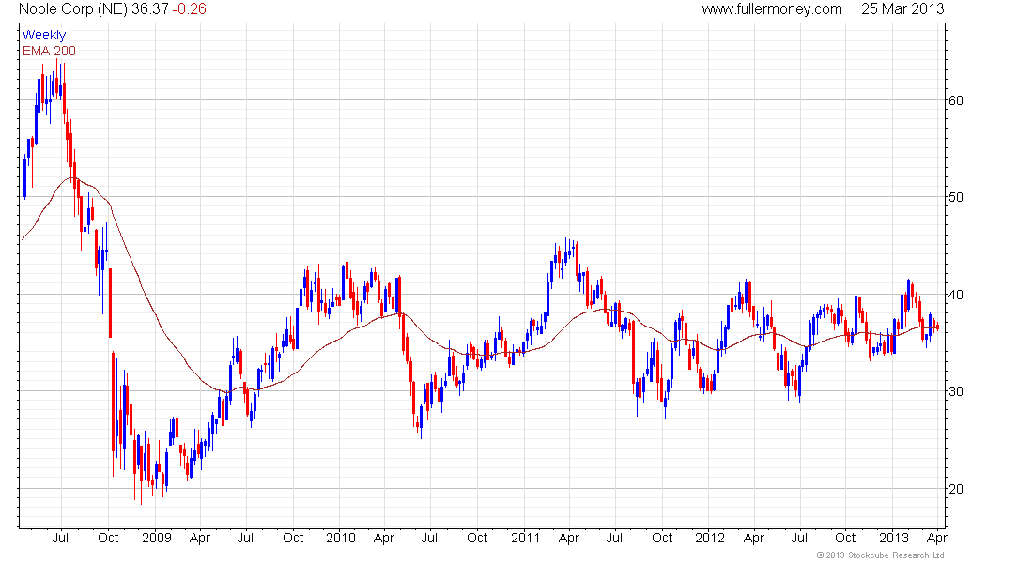The width and height of the screenshot is (1033, 563).
Task: Click the 50 price axis label
Action: click(x=955, y=198)
